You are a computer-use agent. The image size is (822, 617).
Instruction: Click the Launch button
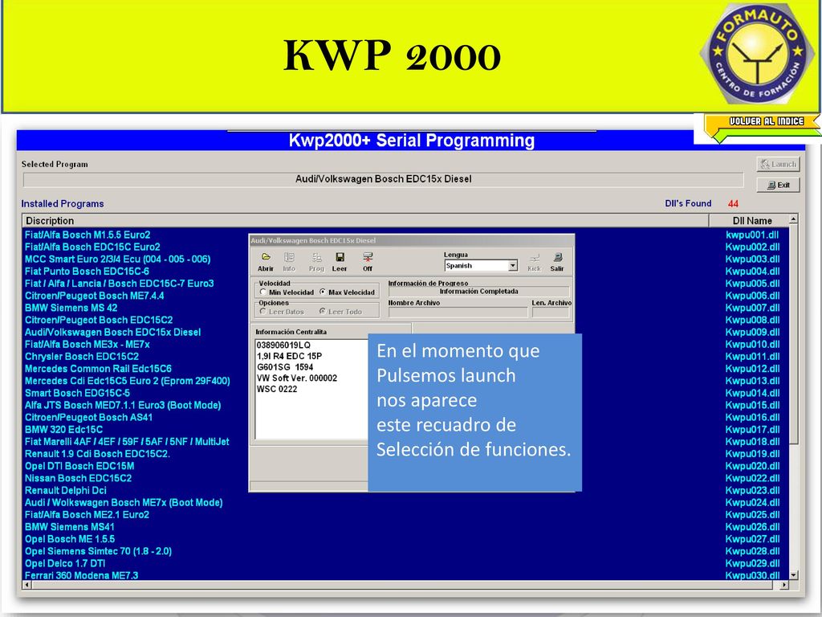[778, 164]
